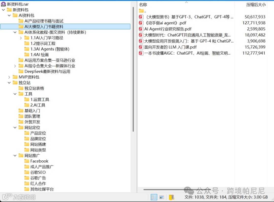Click the folder tree vertical scrollbar
This screenshot has width=274, height=202.
click(x=133, y=69)
